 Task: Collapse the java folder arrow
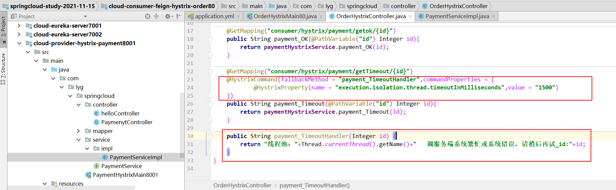(45, 70)
